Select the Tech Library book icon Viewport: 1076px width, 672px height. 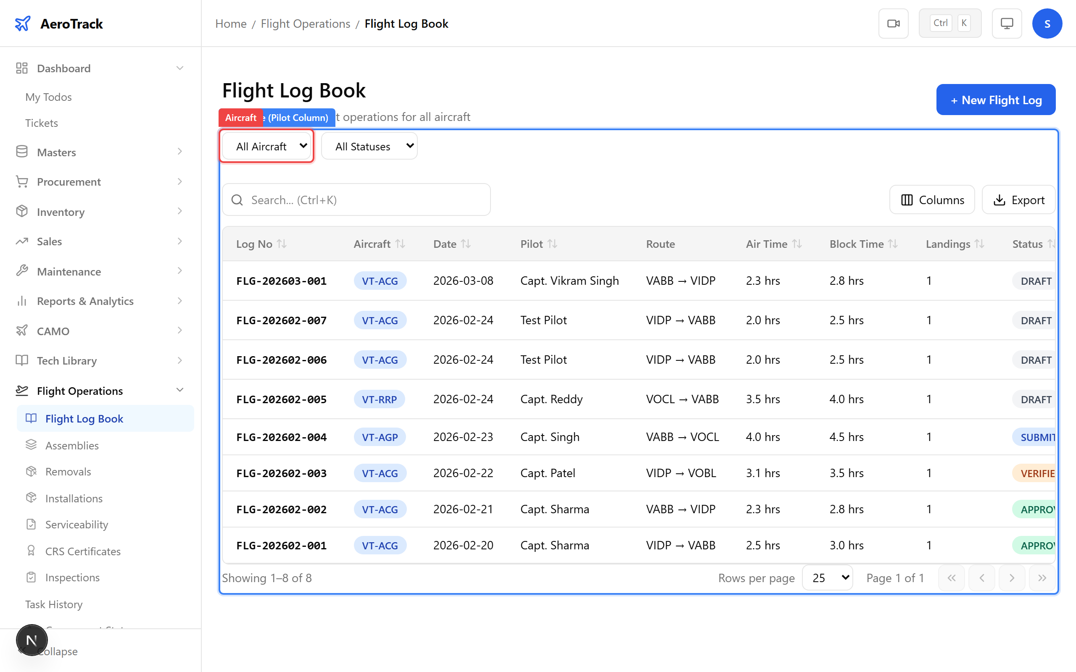click(x=22, y=360)
